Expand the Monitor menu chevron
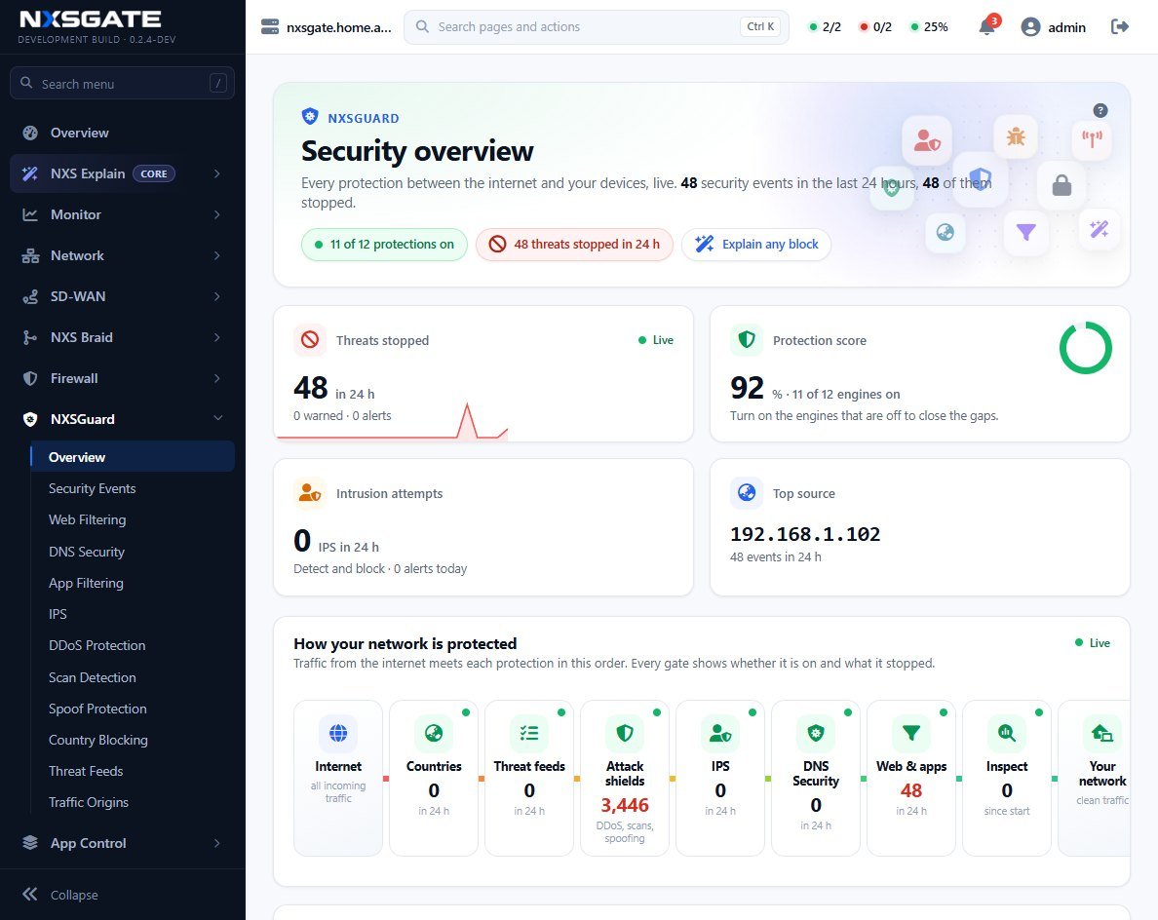Image resolution: width=1158 pixels, height=920 pixels. (x=217, y=214)
